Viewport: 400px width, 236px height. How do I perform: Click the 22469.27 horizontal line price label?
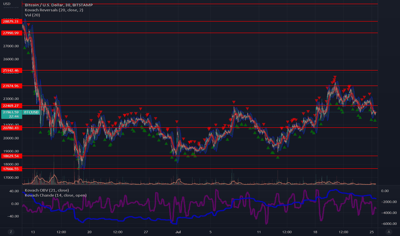[x=12, y=106]
